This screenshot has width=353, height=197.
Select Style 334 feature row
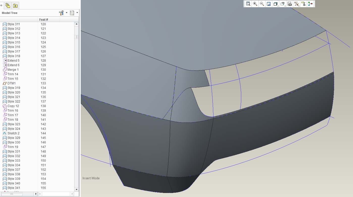pos(14,165)
